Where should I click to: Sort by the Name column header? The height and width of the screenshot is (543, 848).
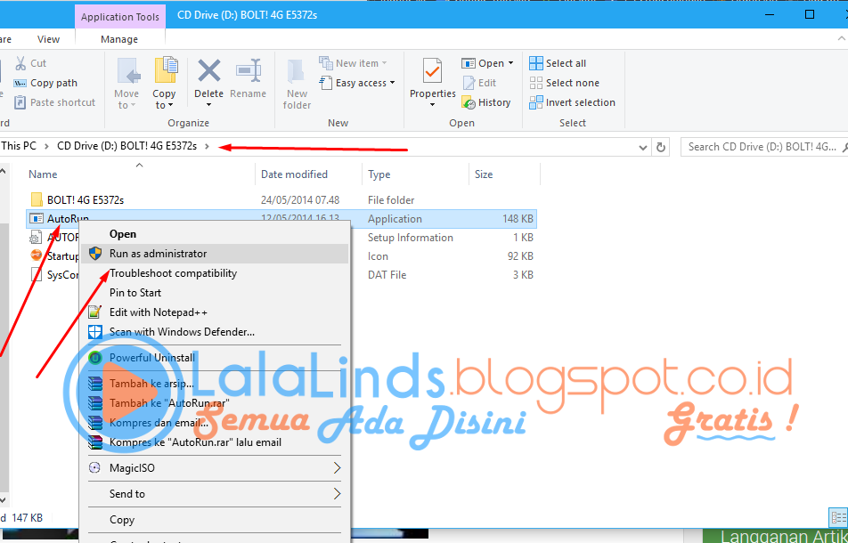click(x=43, y=174)
